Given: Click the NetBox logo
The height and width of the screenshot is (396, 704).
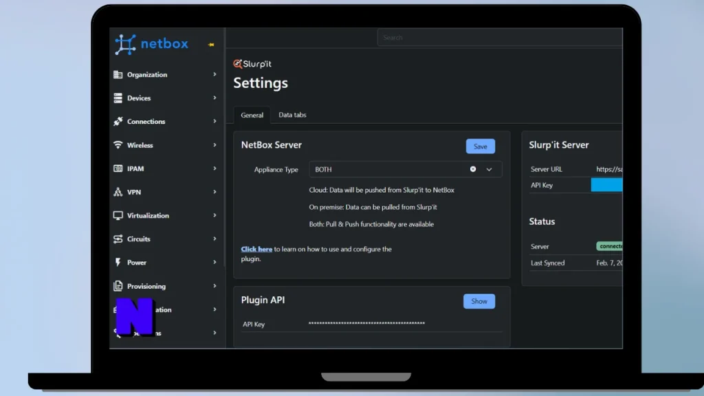Looking at the screenshot, I should (x=151, y=44).
